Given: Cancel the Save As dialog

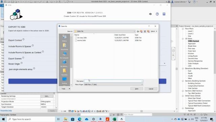Looking at the screenshot, I should click(151, 89).
